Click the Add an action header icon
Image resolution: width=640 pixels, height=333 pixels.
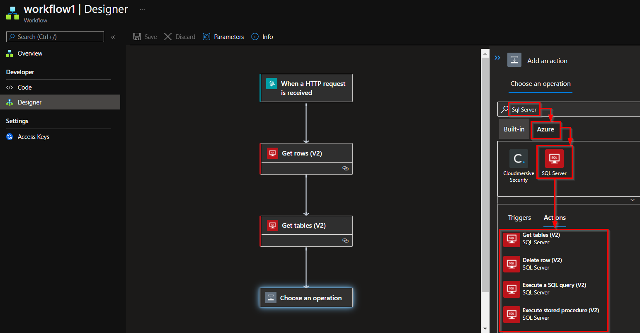click(514, 60)
